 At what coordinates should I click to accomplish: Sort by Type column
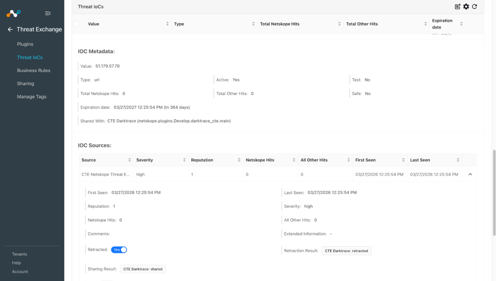[253, 24]
